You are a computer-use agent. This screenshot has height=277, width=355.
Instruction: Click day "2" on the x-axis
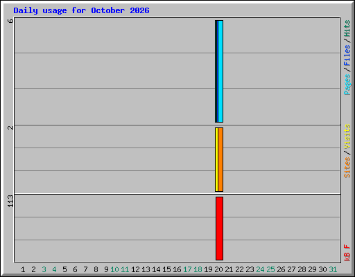click(33, 269)
